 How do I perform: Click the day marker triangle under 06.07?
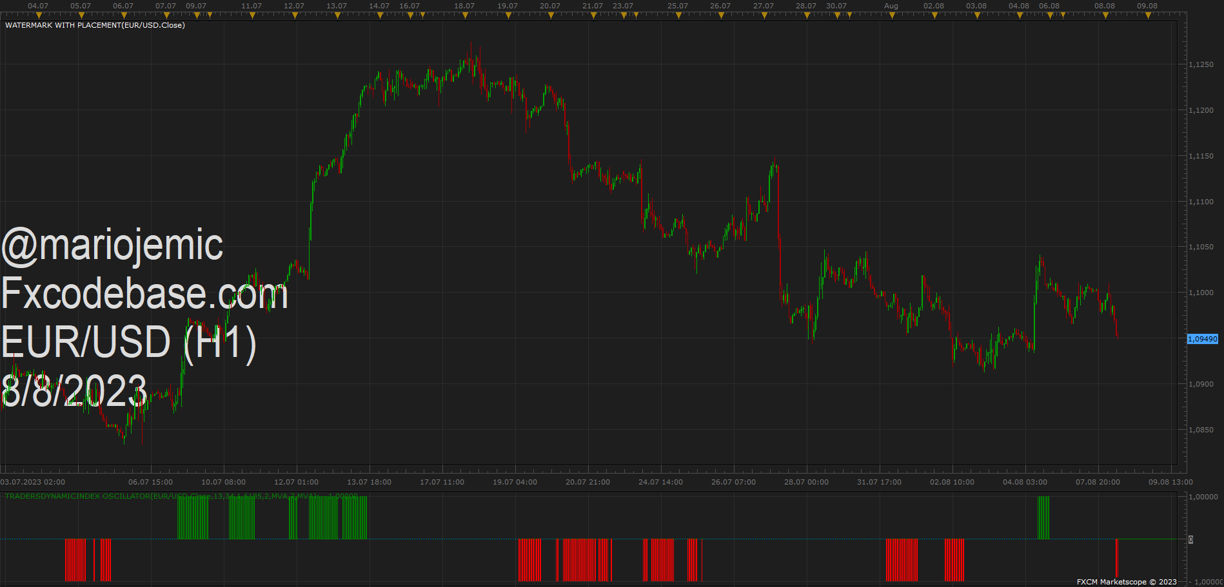tap(124, 15)
